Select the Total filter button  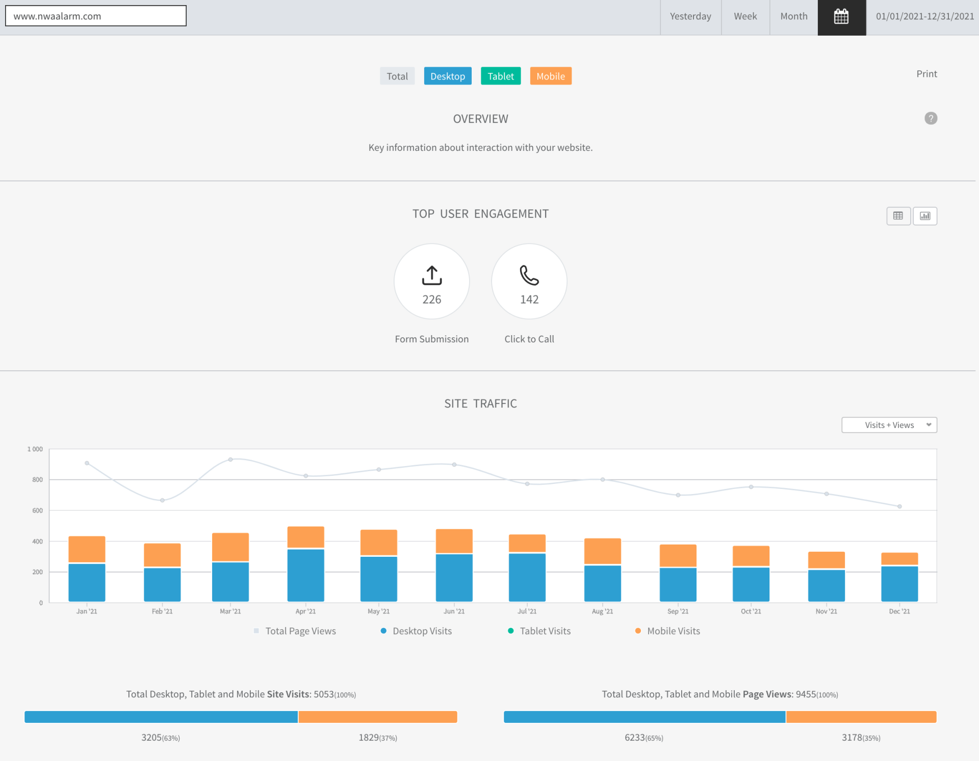pyautogui.click(x=397, y=76)
